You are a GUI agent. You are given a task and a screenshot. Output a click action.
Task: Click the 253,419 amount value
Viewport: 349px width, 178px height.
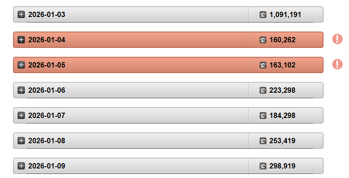[x=282, y=141]
